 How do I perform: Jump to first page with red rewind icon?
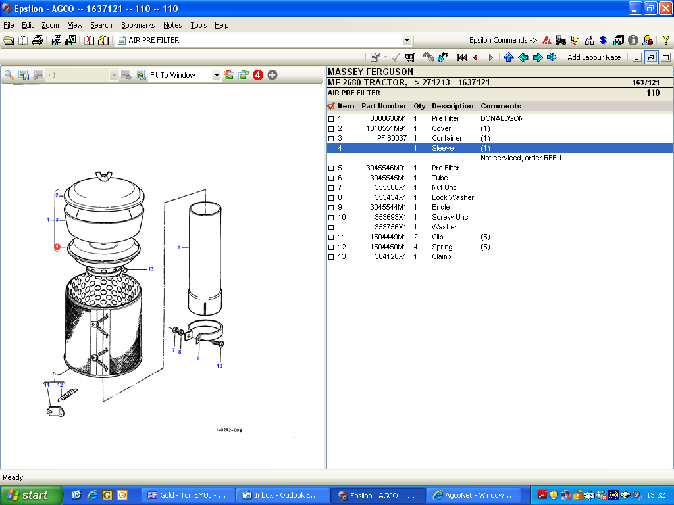pyautogui.click(x=461, y=58)
